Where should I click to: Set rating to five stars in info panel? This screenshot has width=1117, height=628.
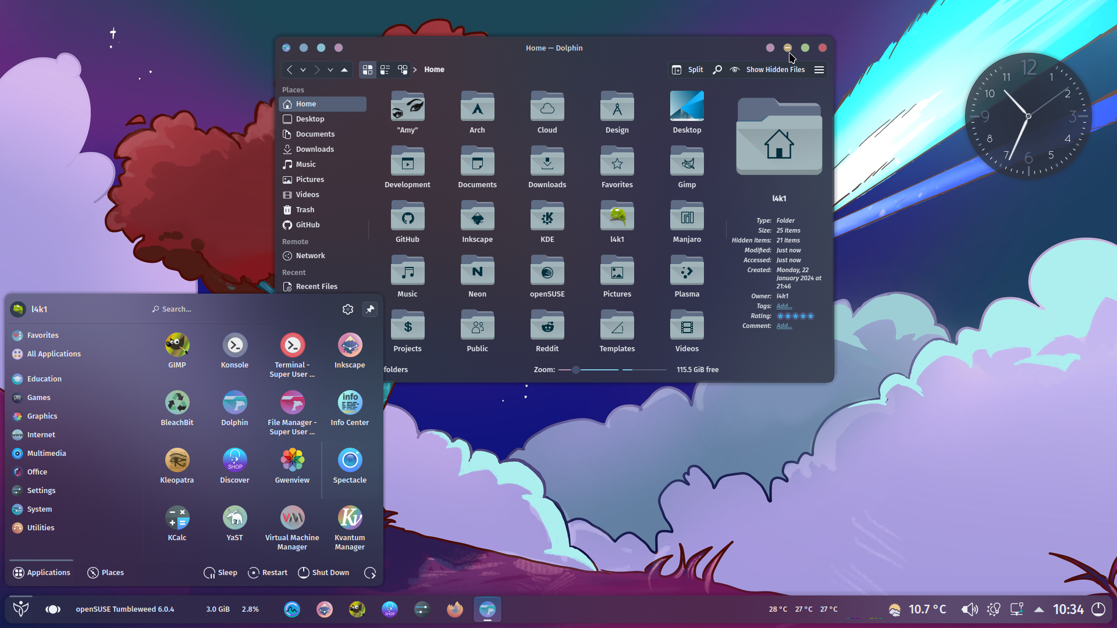click(810, 316)
